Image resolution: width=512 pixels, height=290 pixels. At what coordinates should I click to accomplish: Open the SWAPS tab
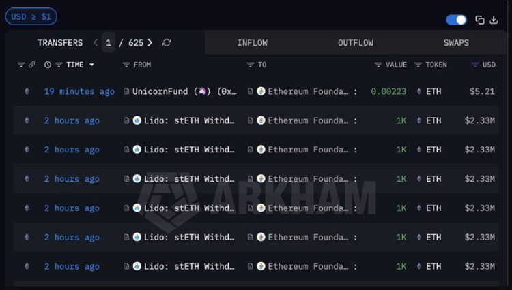pos(456,43)
